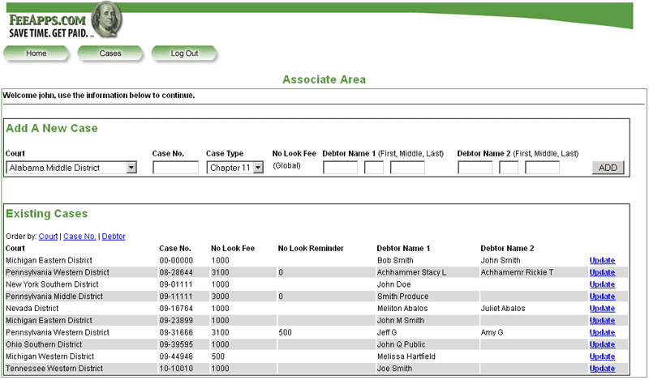Click Debtor Name 2 first name field

[475, 168]
